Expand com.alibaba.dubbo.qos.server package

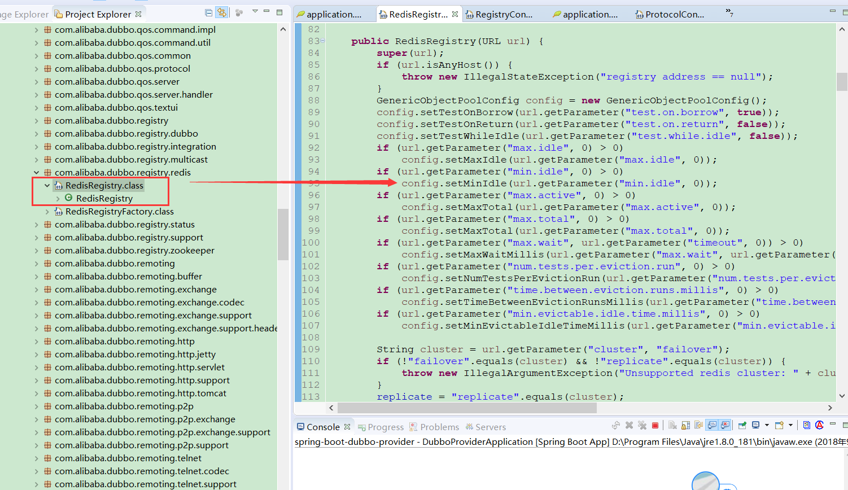(37, 81)
